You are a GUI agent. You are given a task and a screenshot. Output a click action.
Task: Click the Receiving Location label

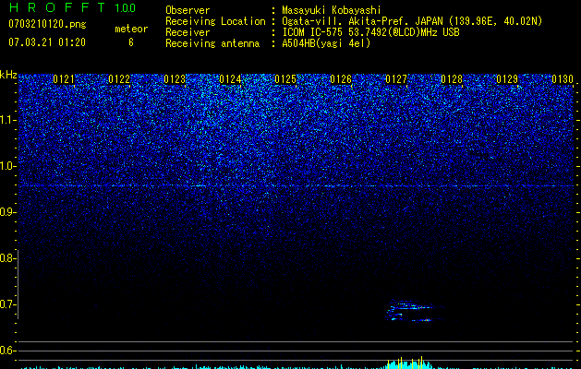point(215,21)
